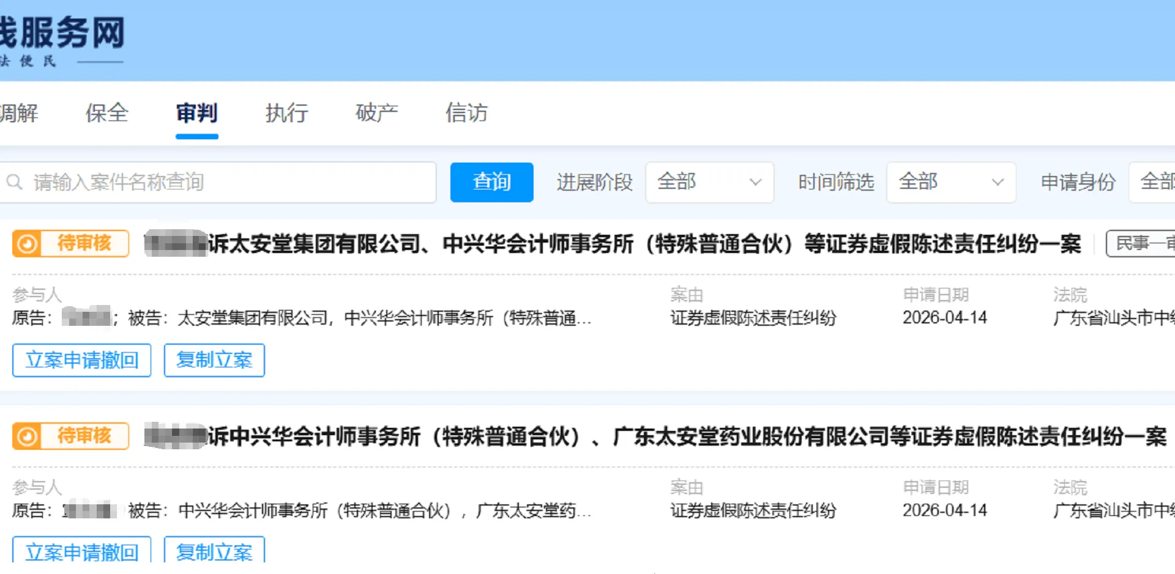This screenshot has height=574, width=1175.
Task: Click second case's 证券虚假陈述责任纠纷 cause text
Action: tap(753, 510)
